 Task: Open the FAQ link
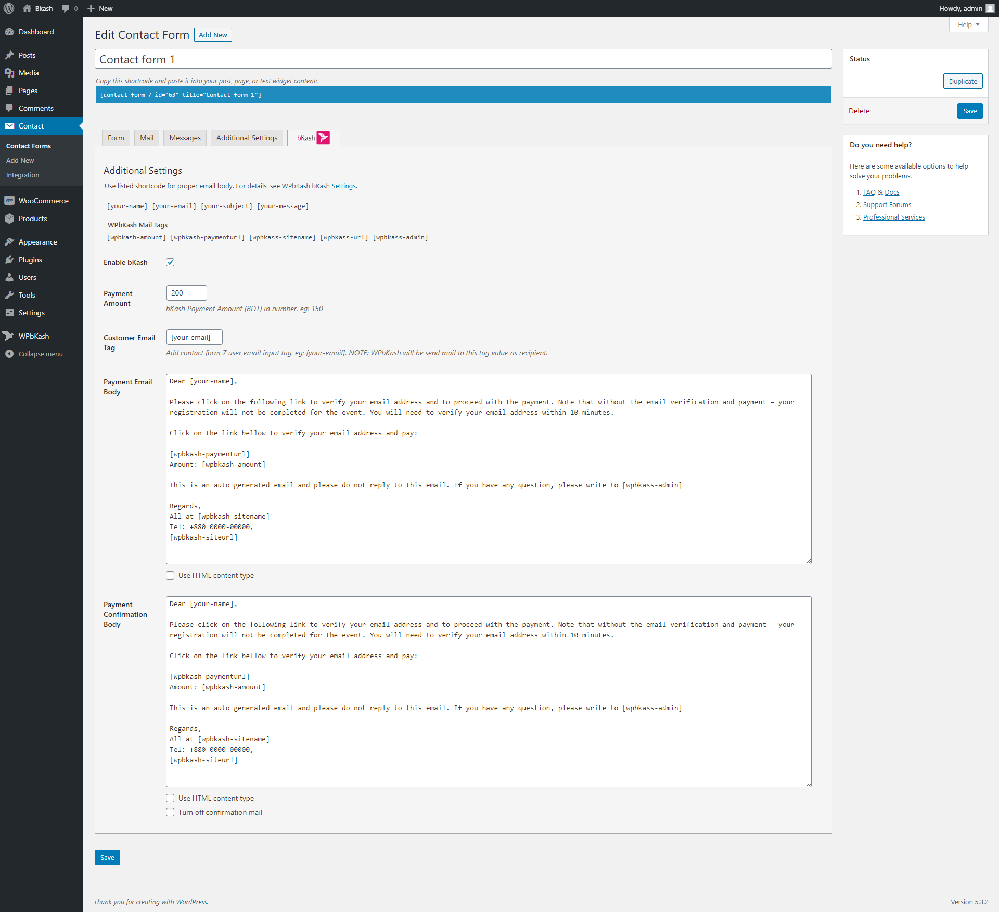click(x=869, y=192)
